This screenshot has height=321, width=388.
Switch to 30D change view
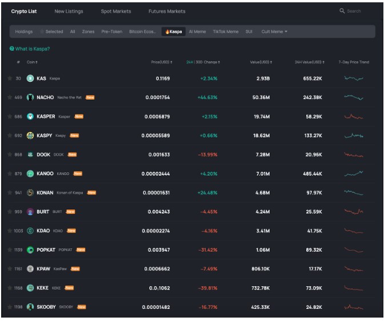pos(199,62)
